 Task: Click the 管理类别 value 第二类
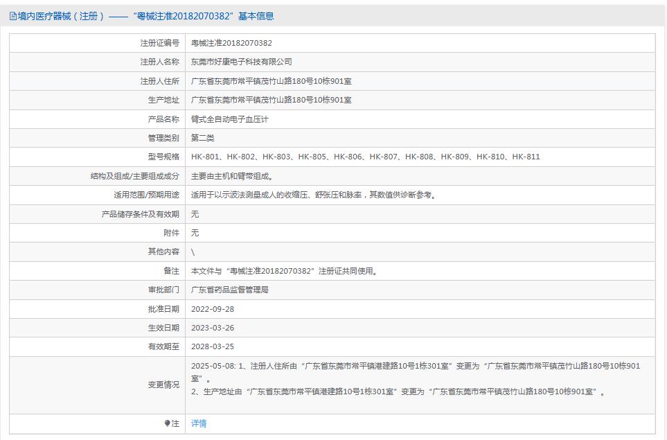[x=204, y=137]
